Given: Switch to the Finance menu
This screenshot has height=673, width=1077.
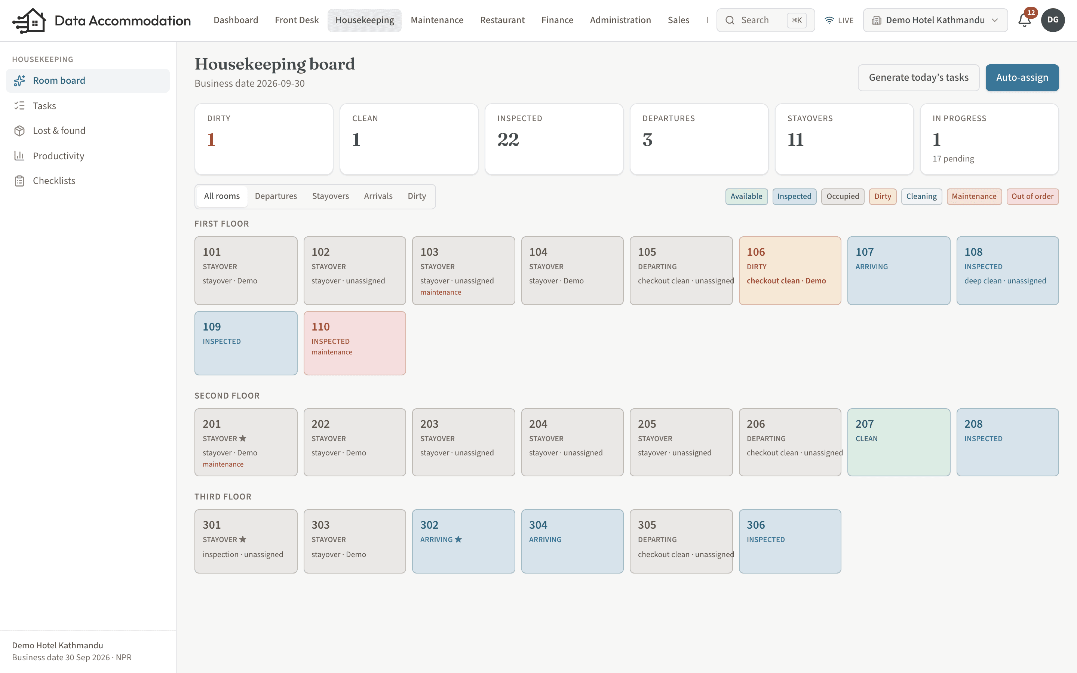Looking at the screenshot, I should click(x=557, y=20).
